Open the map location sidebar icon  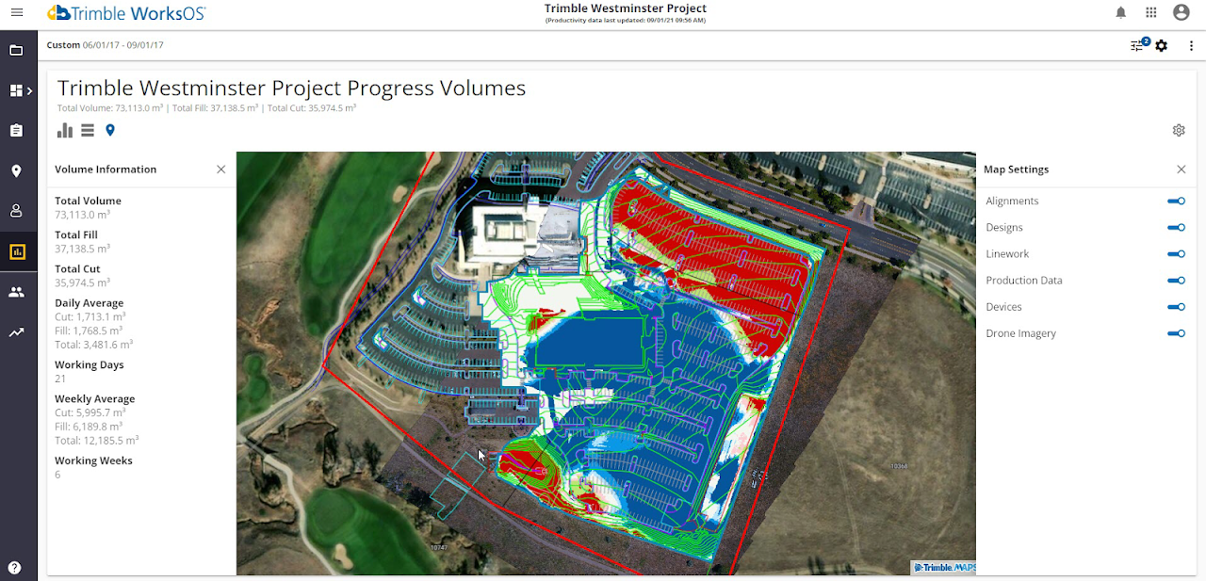click(16, 171)
